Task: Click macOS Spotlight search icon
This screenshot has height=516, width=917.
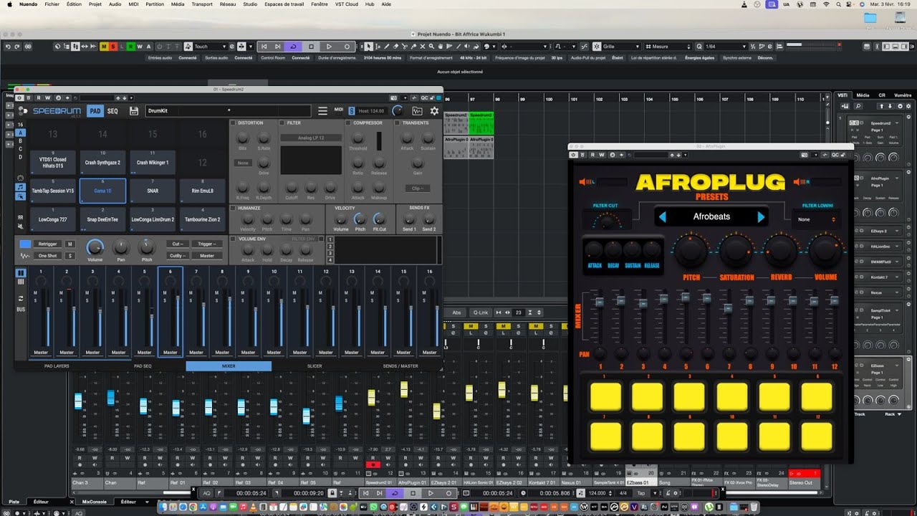Action: point(840,4)
